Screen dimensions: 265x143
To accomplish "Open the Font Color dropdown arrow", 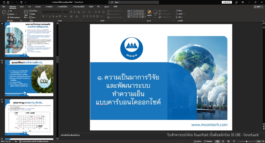I will coord(79,16).
